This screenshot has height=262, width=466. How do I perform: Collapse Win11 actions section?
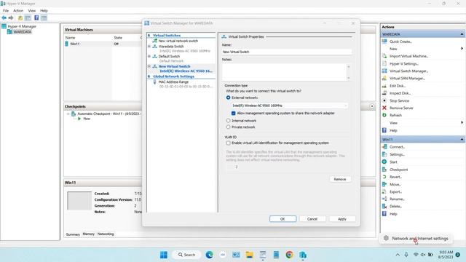coord(462,140)
